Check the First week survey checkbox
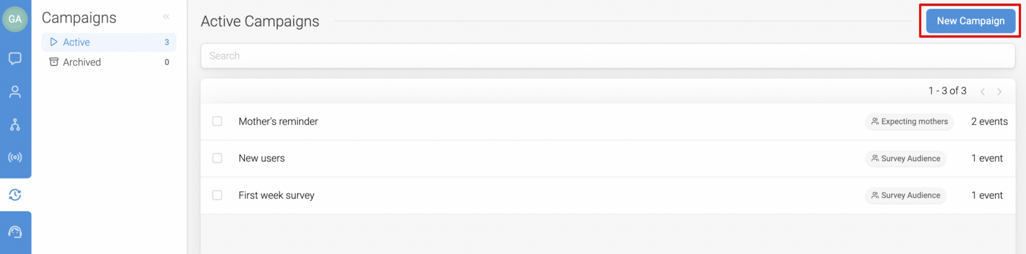This screenshot has height=254, width=1026. tap(217, 195)
